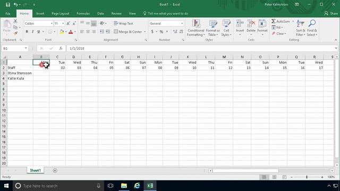Viewport: 340px width, 191px height.
Task: Click the Fill button in Editing
Action: coord(277,28)
